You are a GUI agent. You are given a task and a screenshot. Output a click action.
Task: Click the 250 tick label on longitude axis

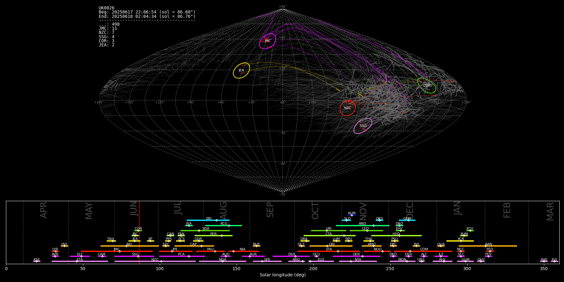(x=390, y=269)
